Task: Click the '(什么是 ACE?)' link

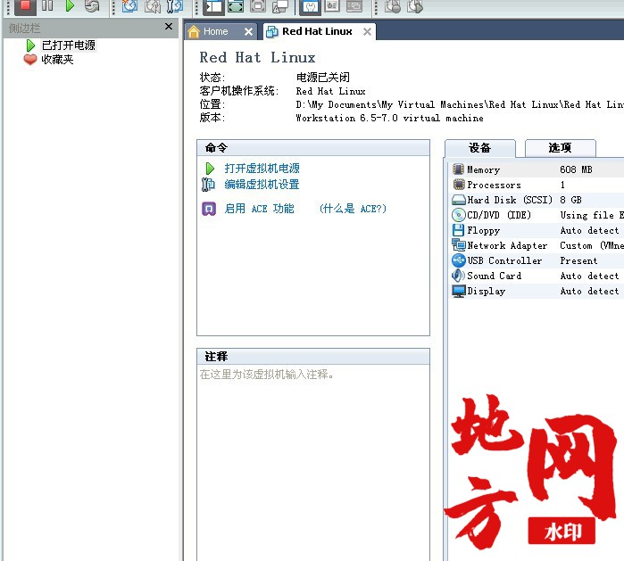Action: [x=353, y=209]
